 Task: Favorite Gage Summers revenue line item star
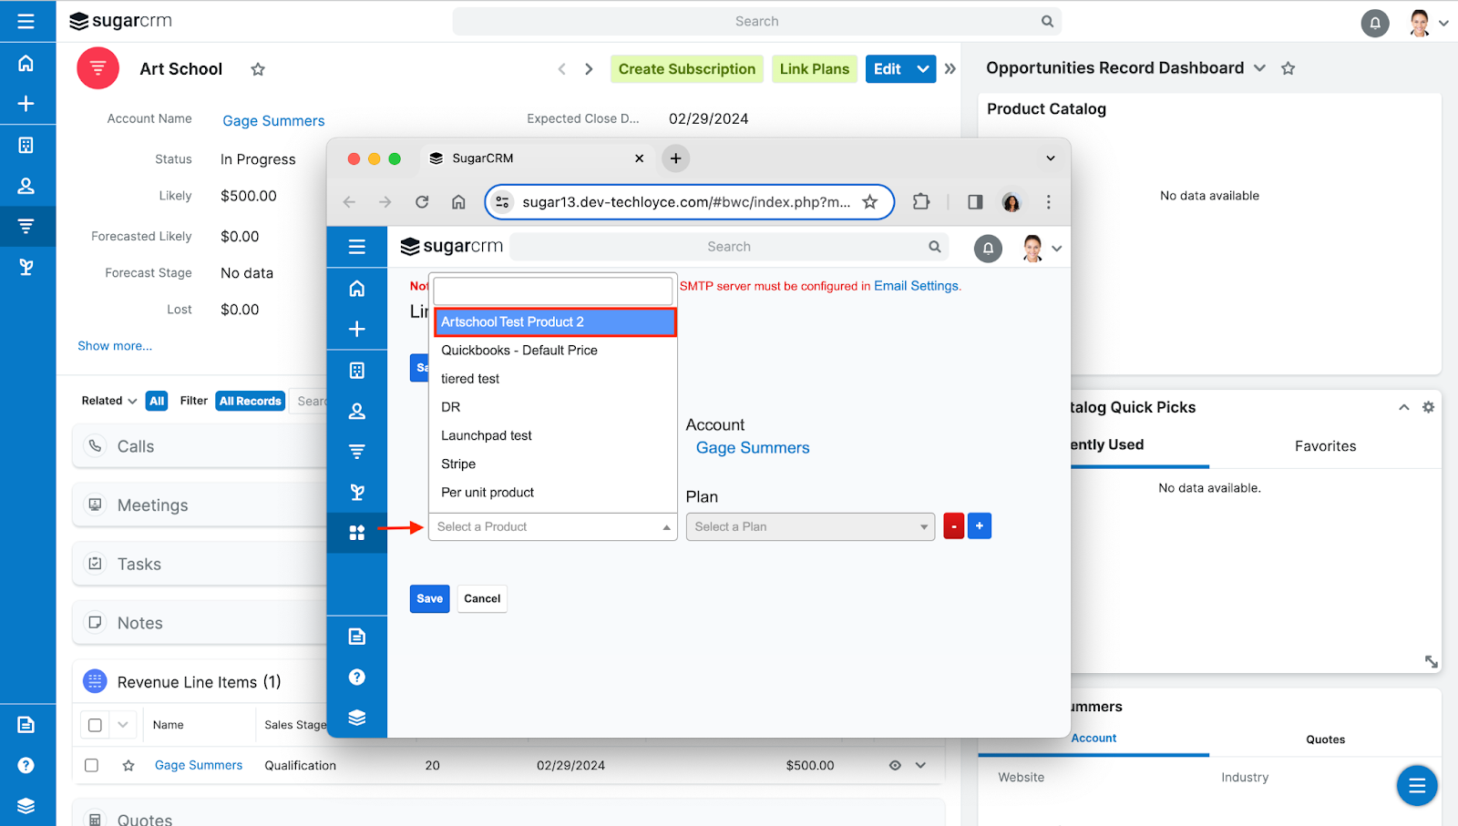pos(128,766)
